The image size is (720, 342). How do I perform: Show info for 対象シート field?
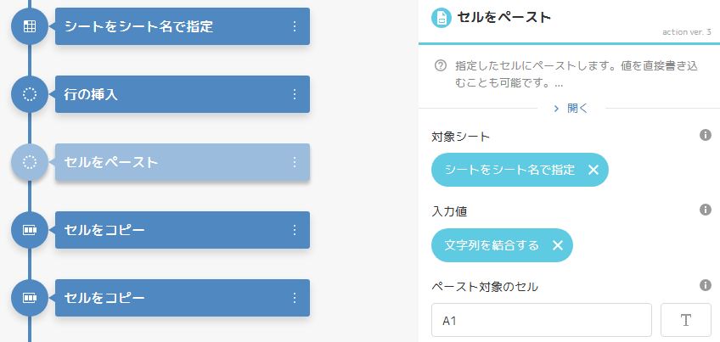(705, 135)
